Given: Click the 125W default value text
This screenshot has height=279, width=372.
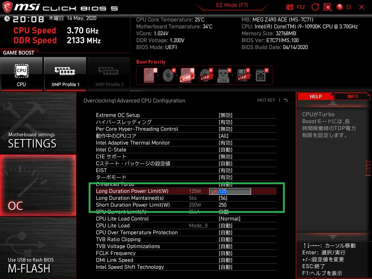Looking at the screenshot, I should 195,191.
